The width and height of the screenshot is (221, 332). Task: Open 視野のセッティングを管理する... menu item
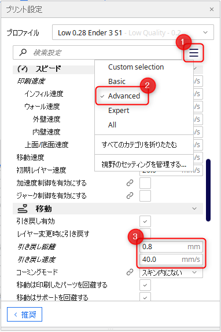144,164
